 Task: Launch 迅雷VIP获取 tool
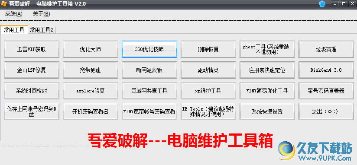(32, 49)
